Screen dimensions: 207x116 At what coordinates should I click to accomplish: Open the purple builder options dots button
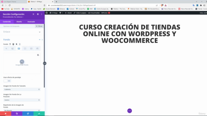coord(130,111)
